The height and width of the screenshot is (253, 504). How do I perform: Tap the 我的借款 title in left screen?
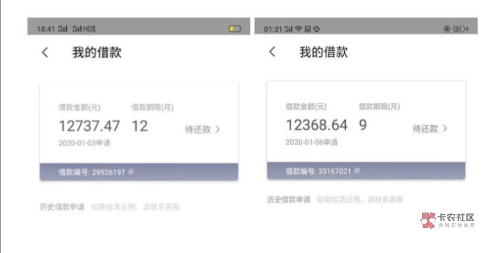click(97, 53)
